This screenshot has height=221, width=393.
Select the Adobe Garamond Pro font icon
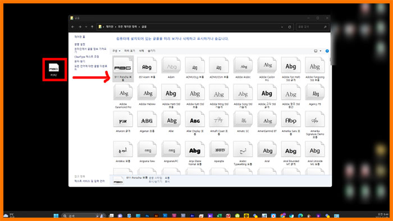tap(123, 93)
